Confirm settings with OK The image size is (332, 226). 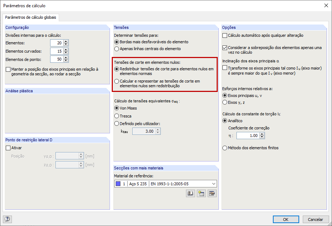click(x=285, y=219)
